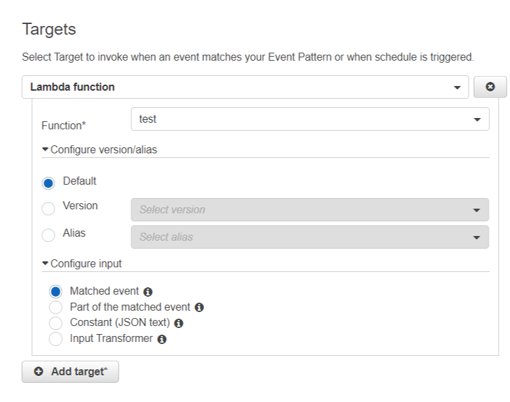The width and height of the screenshot is (510, 402).
Task: Open the Select alias dropdown
Action: [x=310, y=237]
